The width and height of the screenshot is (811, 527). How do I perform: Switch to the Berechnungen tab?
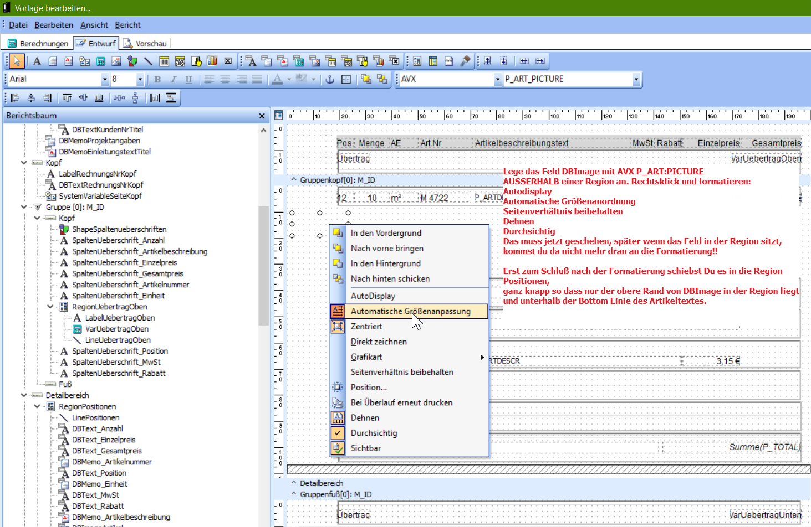[38, 43]
